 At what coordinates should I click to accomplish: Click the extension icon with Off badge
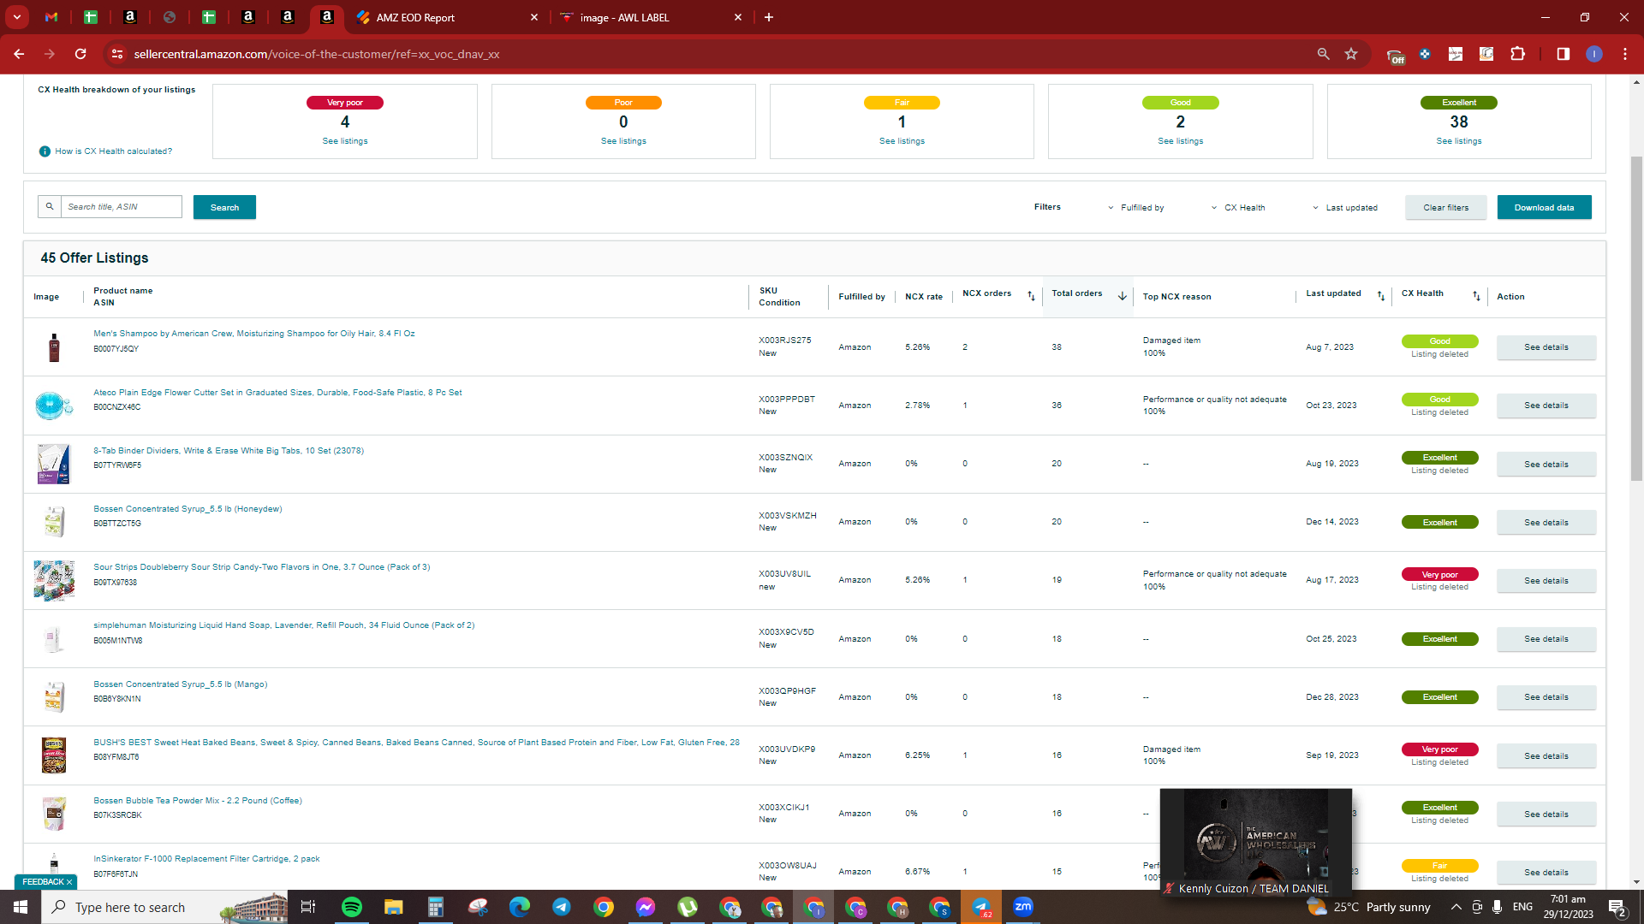(x=1395, y=56)
